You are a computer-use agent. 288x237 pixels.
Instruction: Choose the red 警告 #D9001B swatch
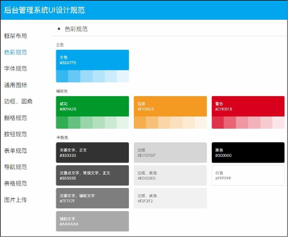point(248,106)
